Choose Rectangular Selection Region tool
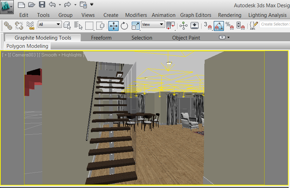Viewport: 290px width, 188px height. click(89, 26)
